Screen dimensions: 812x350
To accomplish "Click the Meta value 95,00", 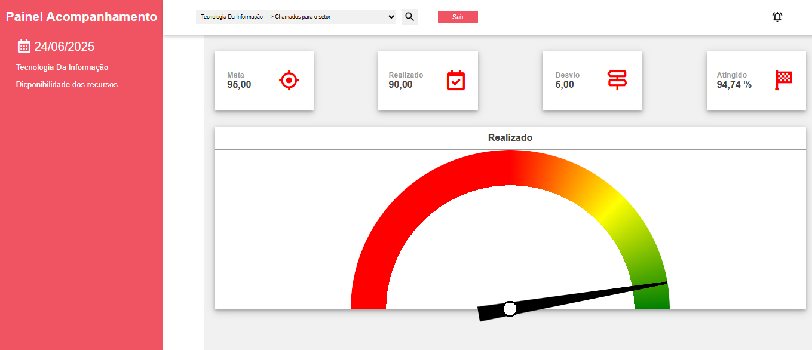I will [x=239, y=85].
